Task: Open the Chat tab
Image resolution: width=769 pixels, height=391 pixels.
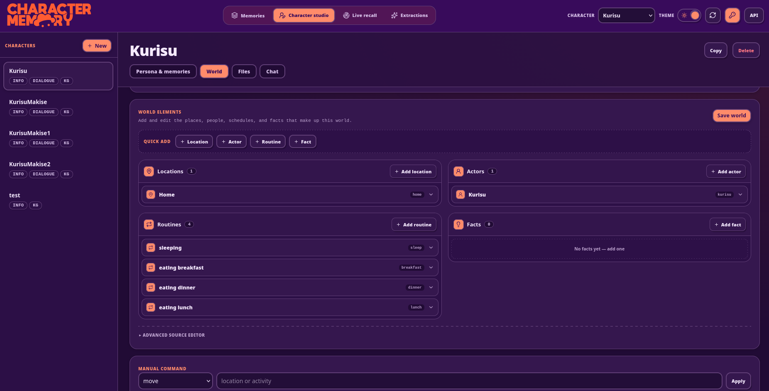Action: [x=272, y=71]
